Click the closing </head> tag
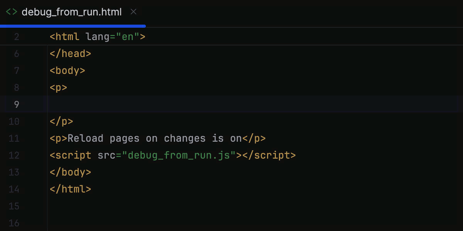Image resolution: width=463 pixels, height=231 pixels. (x=71, y=54)
